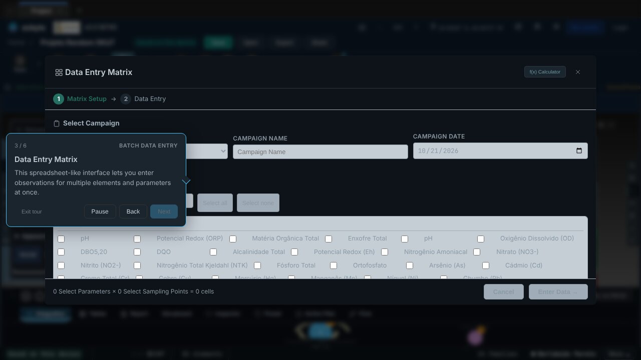
Task: Check the Ortofosfato checkbox
Action: [334, 265]
